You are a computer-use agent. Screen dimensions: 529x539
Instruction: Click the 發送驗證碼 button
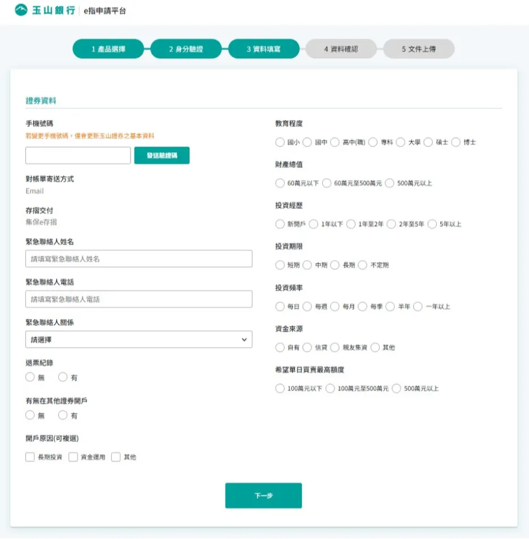162,154
